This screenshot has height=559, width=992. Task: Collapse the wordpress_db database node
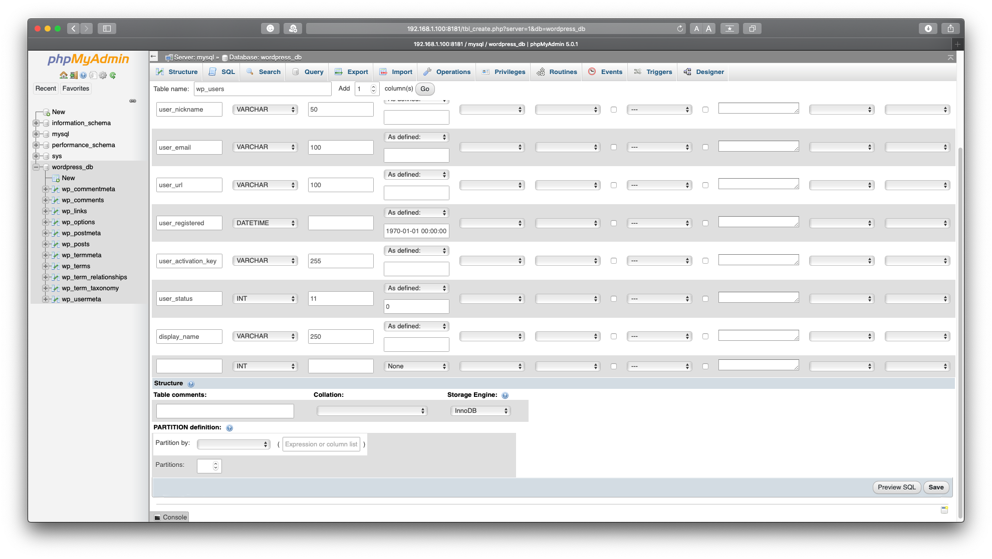pyautogui.click(x=36, y=167)
